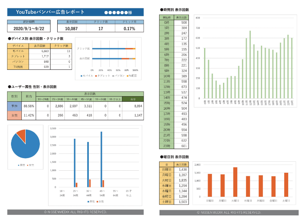Click the click rate value 0.17%
The height and width of the screenshot is (222, 304).
click(x=129, y=29)
